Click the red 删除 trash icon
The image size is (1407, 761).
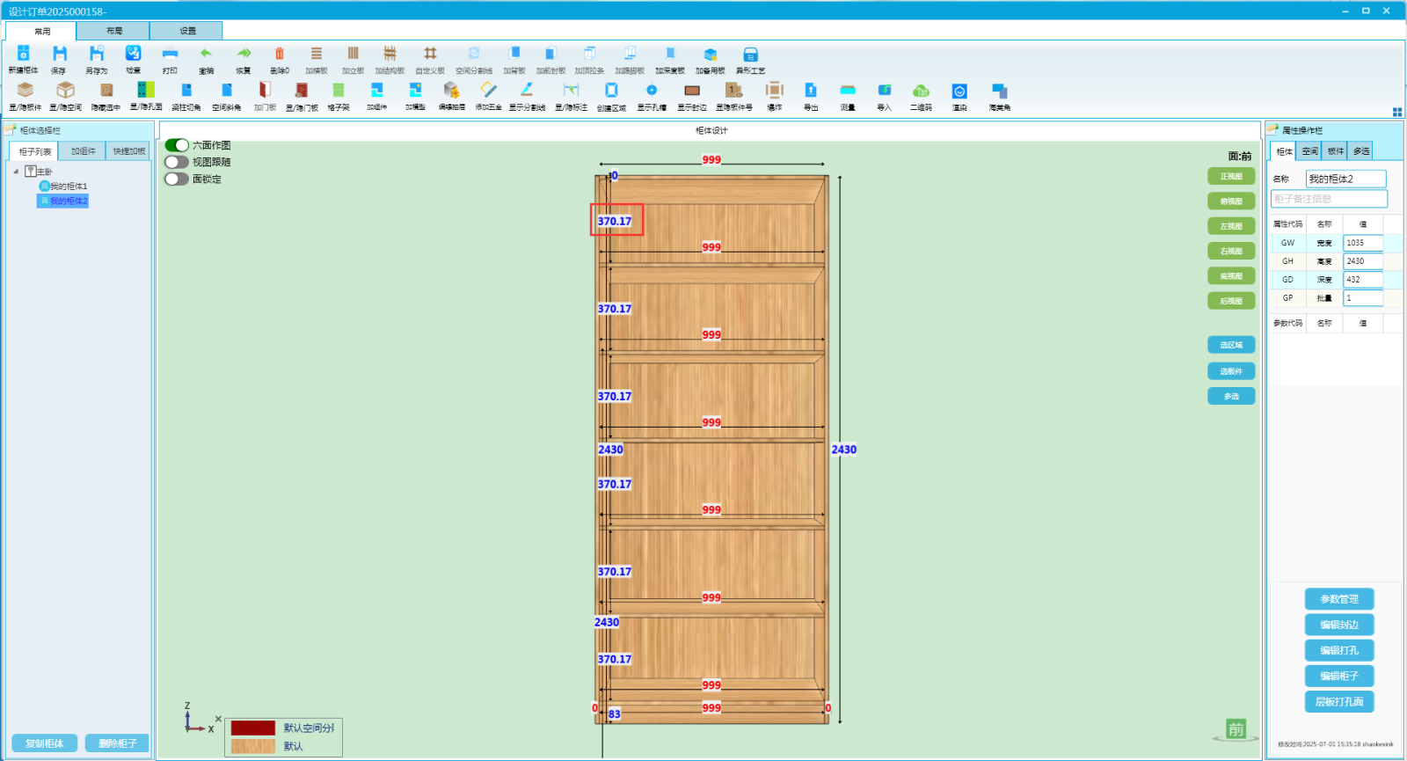[x=280, y=54]
